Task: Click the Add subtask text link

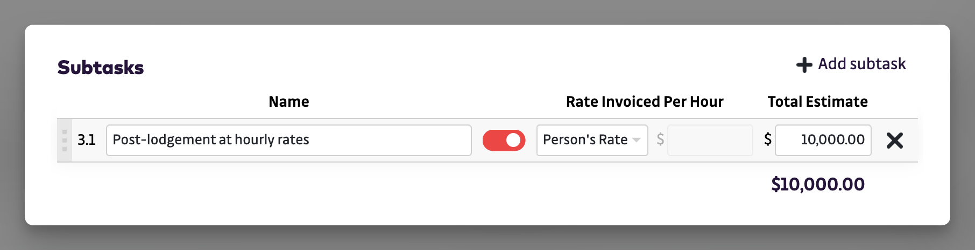Action: click(x=861, y=64)
